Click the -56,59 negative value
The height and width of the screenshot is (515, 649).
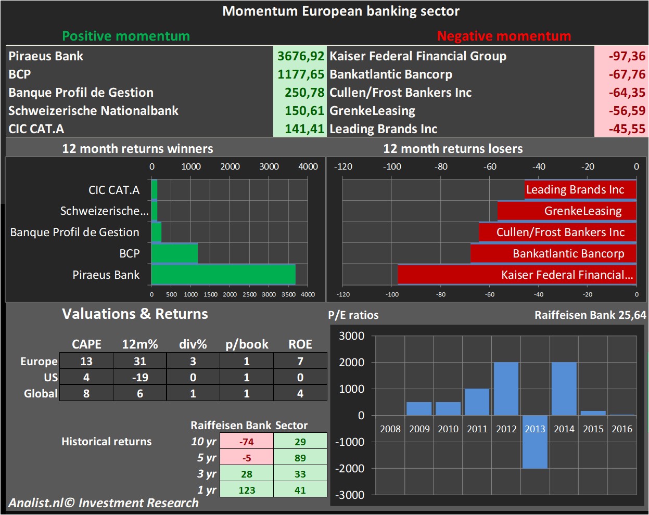(621, 110)
